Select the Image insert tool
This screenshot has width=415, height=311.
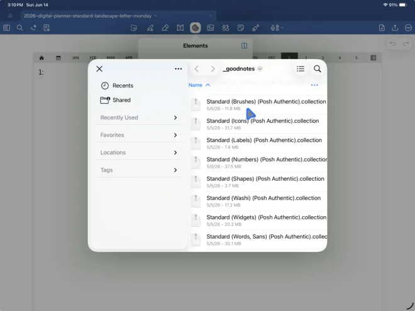211,28
